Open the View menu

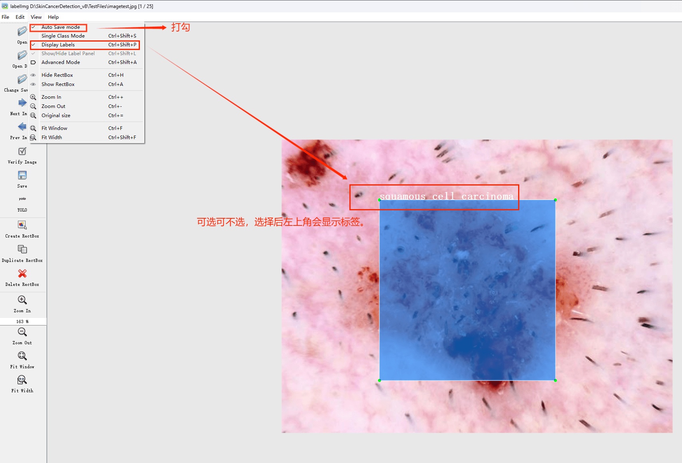point(36,17)
